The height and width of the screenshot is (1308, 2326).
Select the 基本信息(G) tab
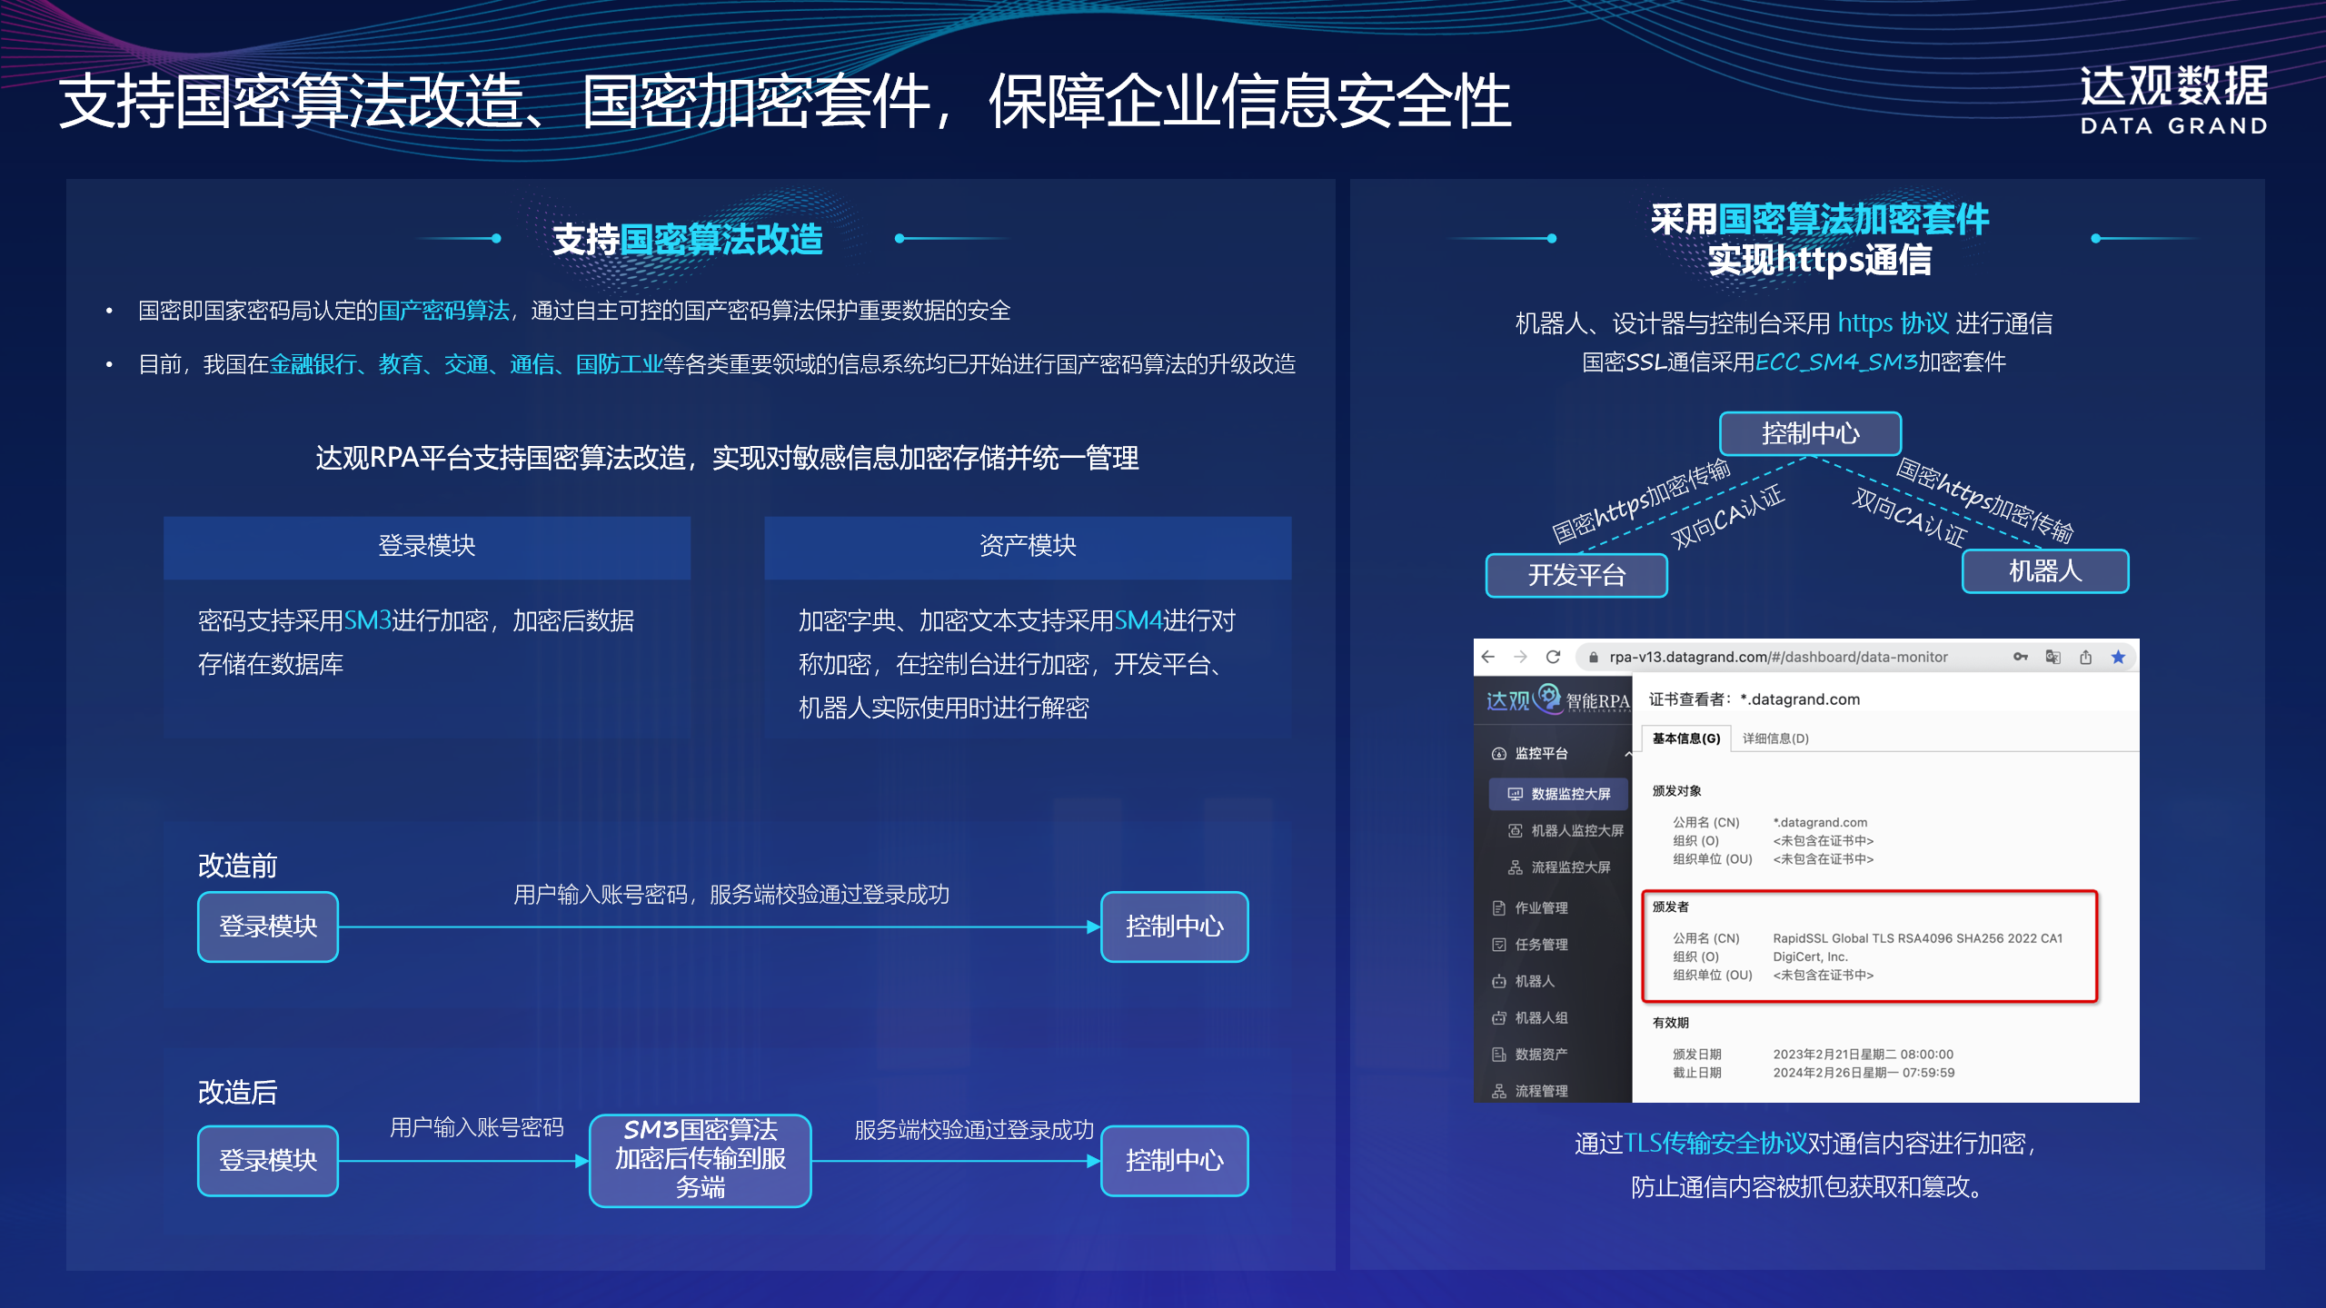(x=1686, y=738)
